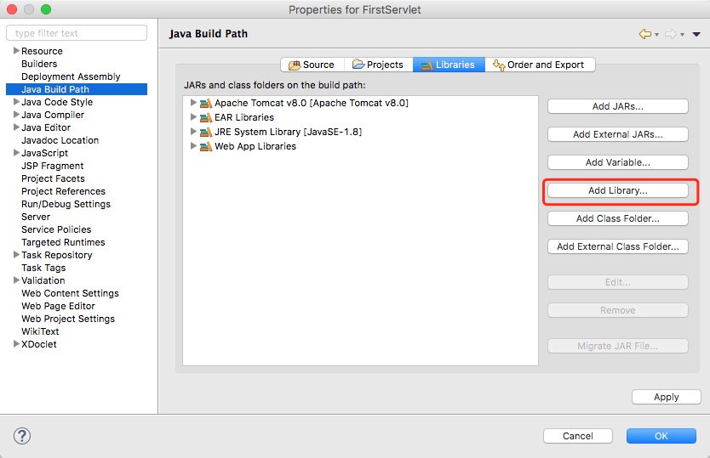Image resolution: width=710 pixels, height=458 pixels.
Task: Click the Apache Tomcat v8.0 library icon
Action: (206, 103)
